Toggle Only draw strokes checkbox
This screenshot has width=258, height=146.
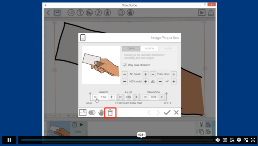125,65
